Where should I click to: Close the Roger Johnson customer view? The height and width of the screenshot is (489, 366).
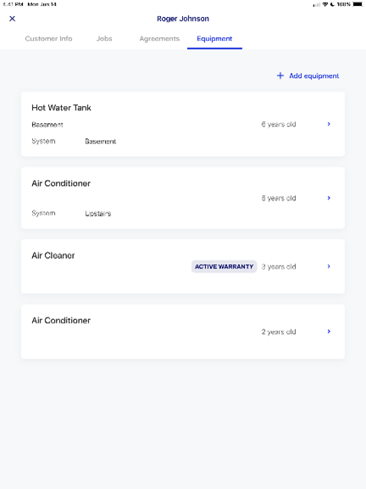12,19
